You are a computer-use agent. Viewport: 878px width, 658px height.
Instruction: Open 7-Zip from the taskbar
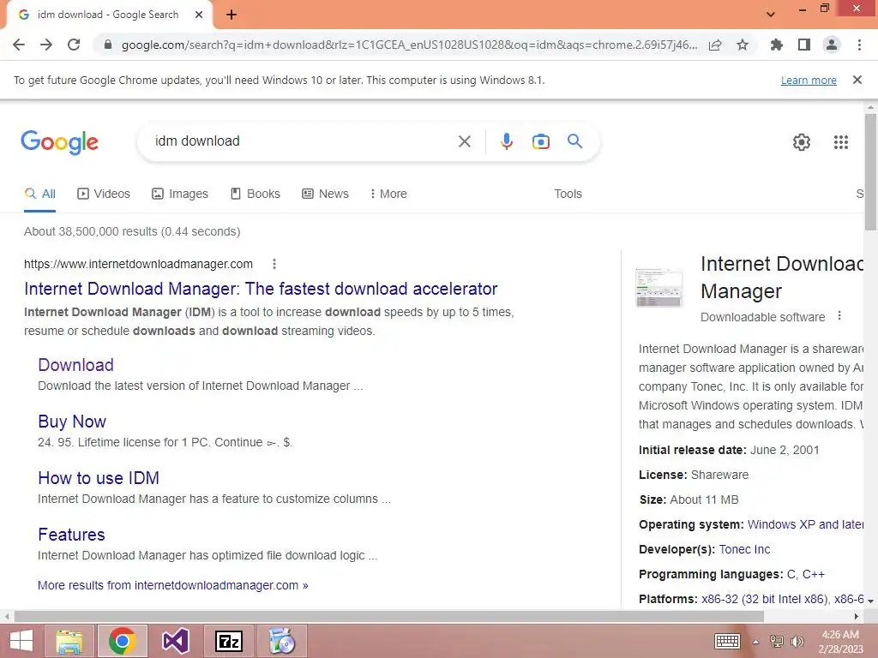[229, 641]
